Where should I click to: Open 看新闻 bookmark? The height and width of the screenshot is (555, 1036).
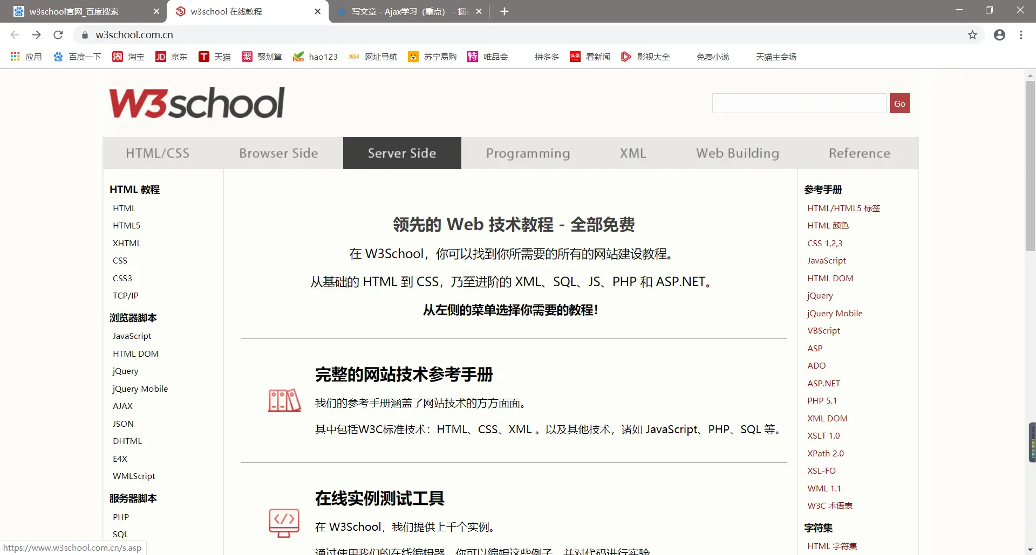pos(590,57)
